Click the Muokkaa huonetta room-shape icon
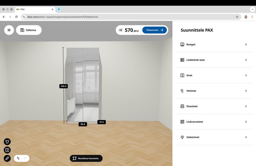256x166 pixels. click(x=75, y=158)
